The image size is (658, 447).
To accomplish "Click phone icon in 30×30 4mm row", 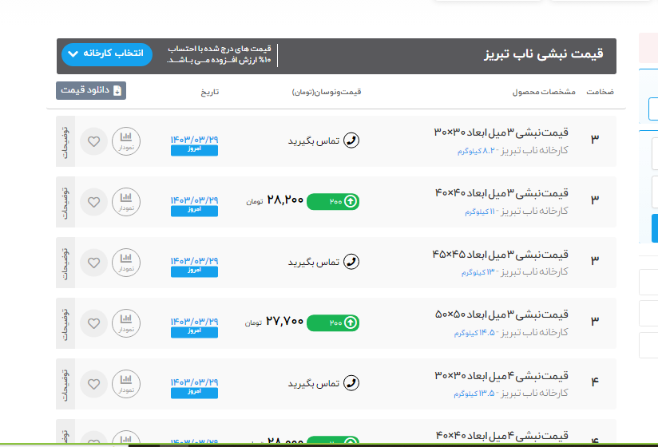I will tap(351, 384).
